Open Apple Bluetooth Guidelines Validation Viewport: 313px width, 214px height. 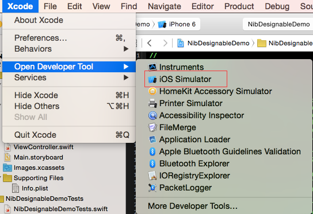coord(224,151)
